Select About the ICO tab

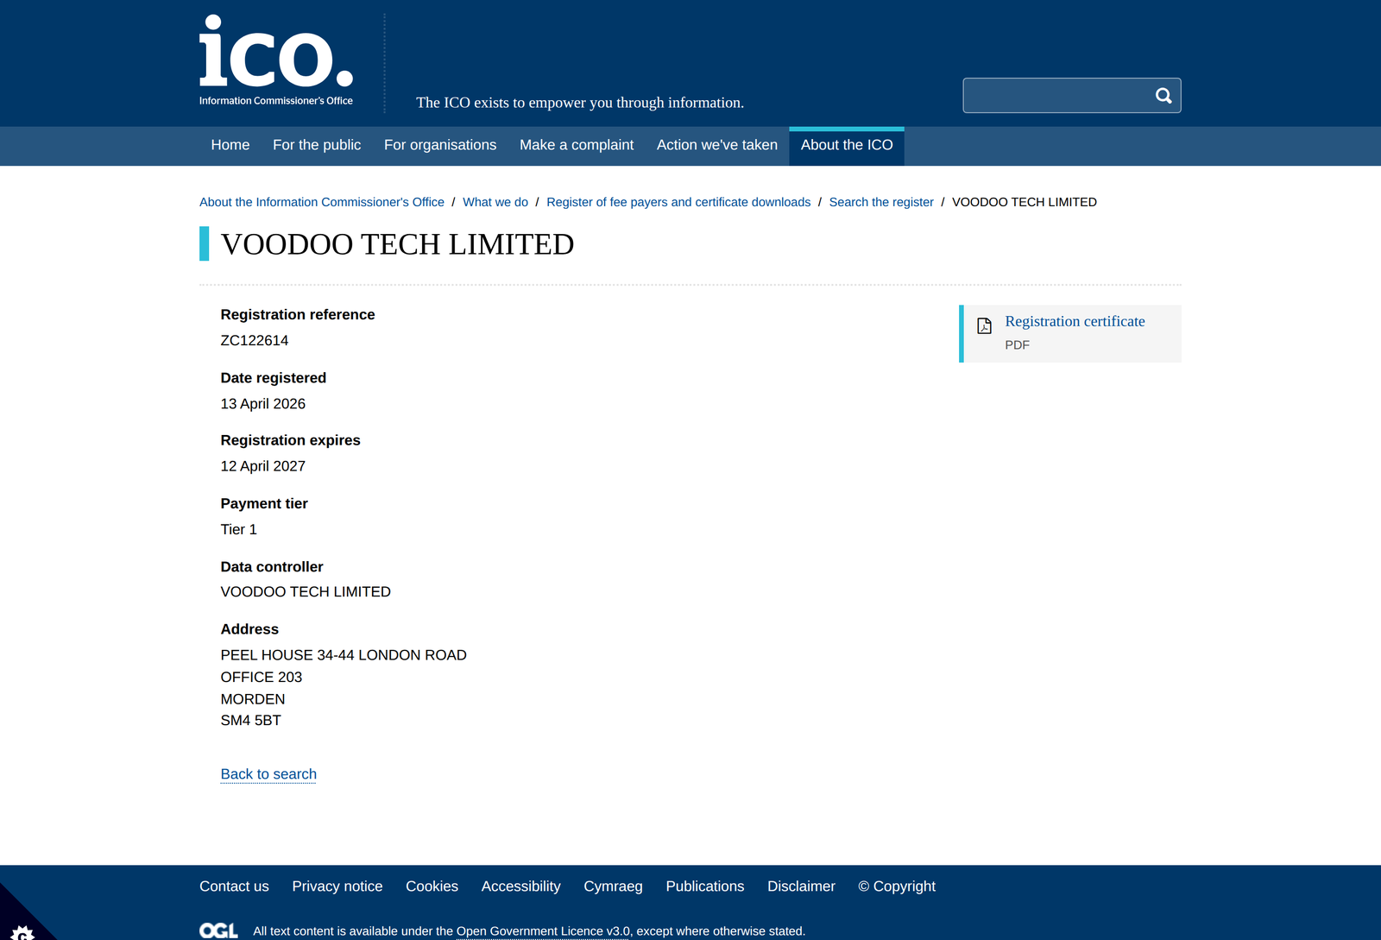(x=847, y=146)
